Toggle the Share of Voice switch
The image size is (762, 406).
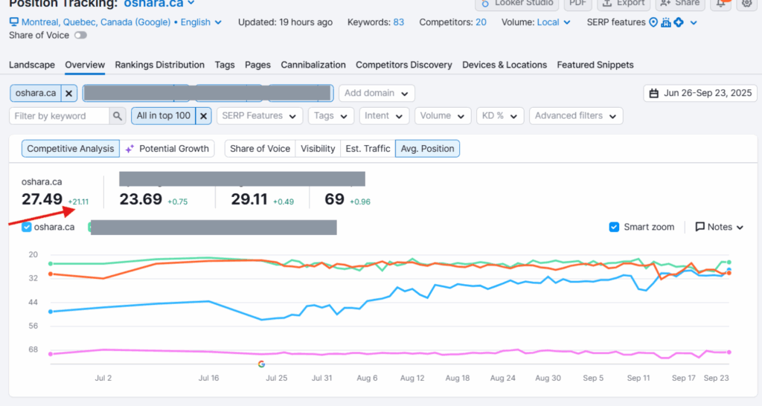(x=80, y=35)
